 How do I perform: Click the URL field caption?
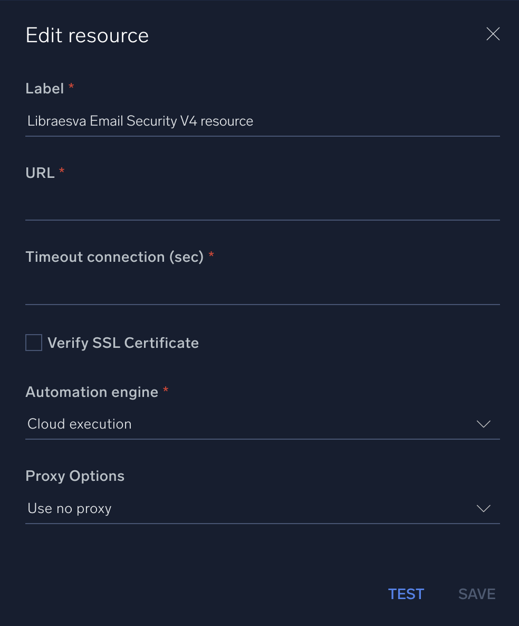click(40, 173)
